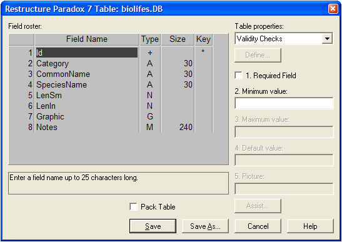Open Help for this dialog
This screenshot has height=242, width=342.
tap(310, 226)
